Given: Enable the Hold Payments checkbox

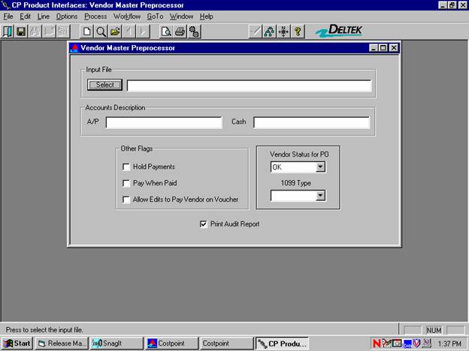Looking at the screenshot, I should click(126, 166).
